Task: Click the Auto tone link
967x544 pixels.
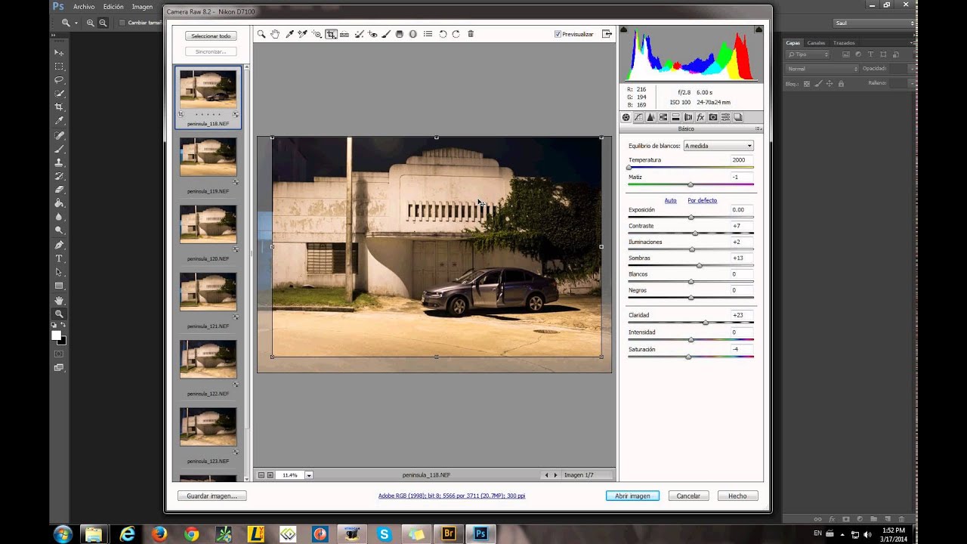Action: click(670, 200)
